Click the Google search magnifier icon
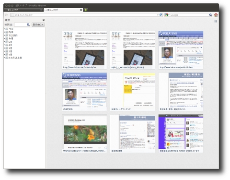 click(x=210, y=15)
